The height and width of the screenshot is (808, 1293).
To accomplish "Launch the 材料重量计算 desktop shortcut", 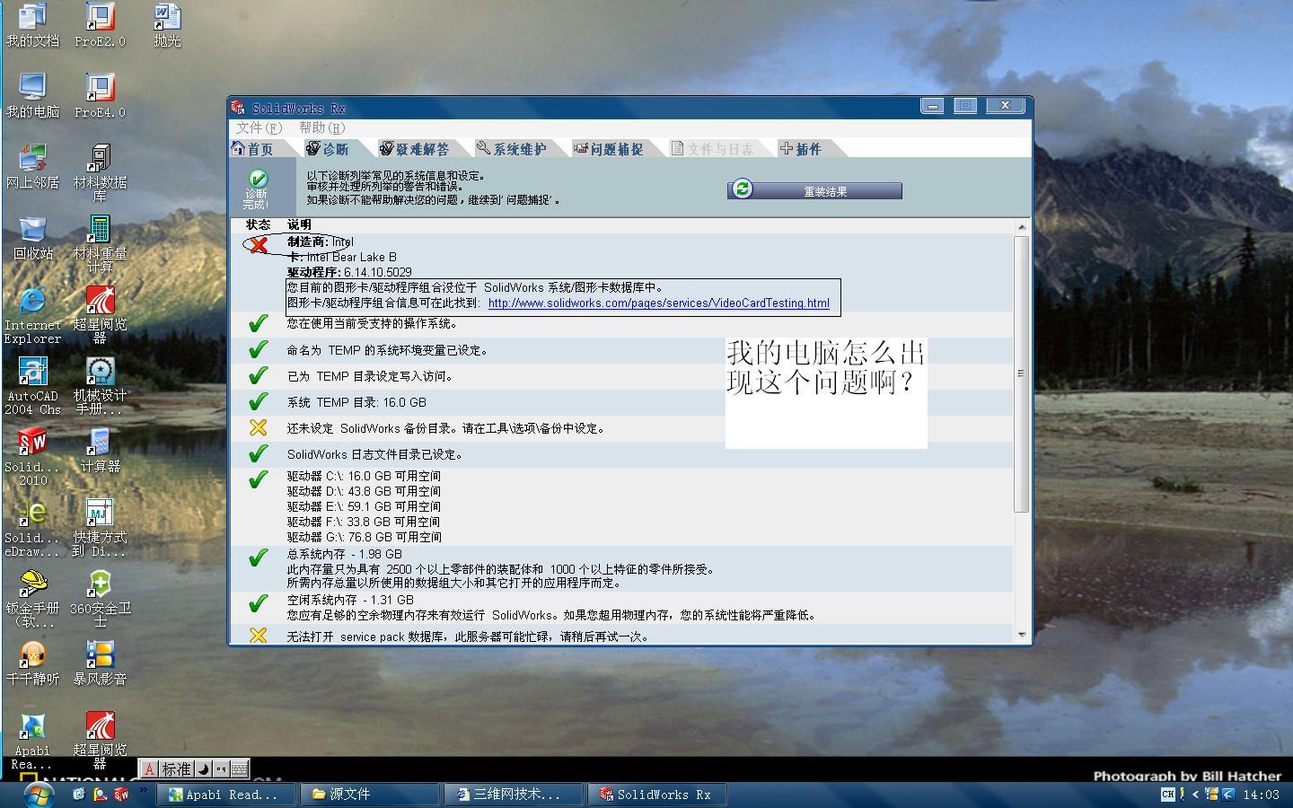I will (x=100, y=244).
